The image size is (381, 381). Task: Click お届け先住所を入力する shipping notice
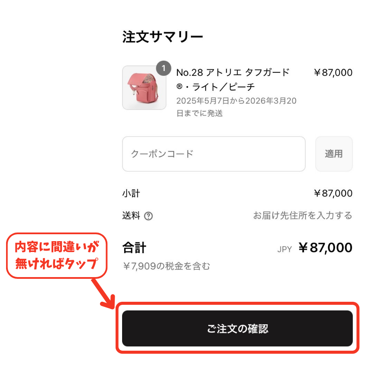point(303,215)
